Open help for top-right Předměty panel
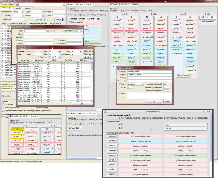 [131, 4]
